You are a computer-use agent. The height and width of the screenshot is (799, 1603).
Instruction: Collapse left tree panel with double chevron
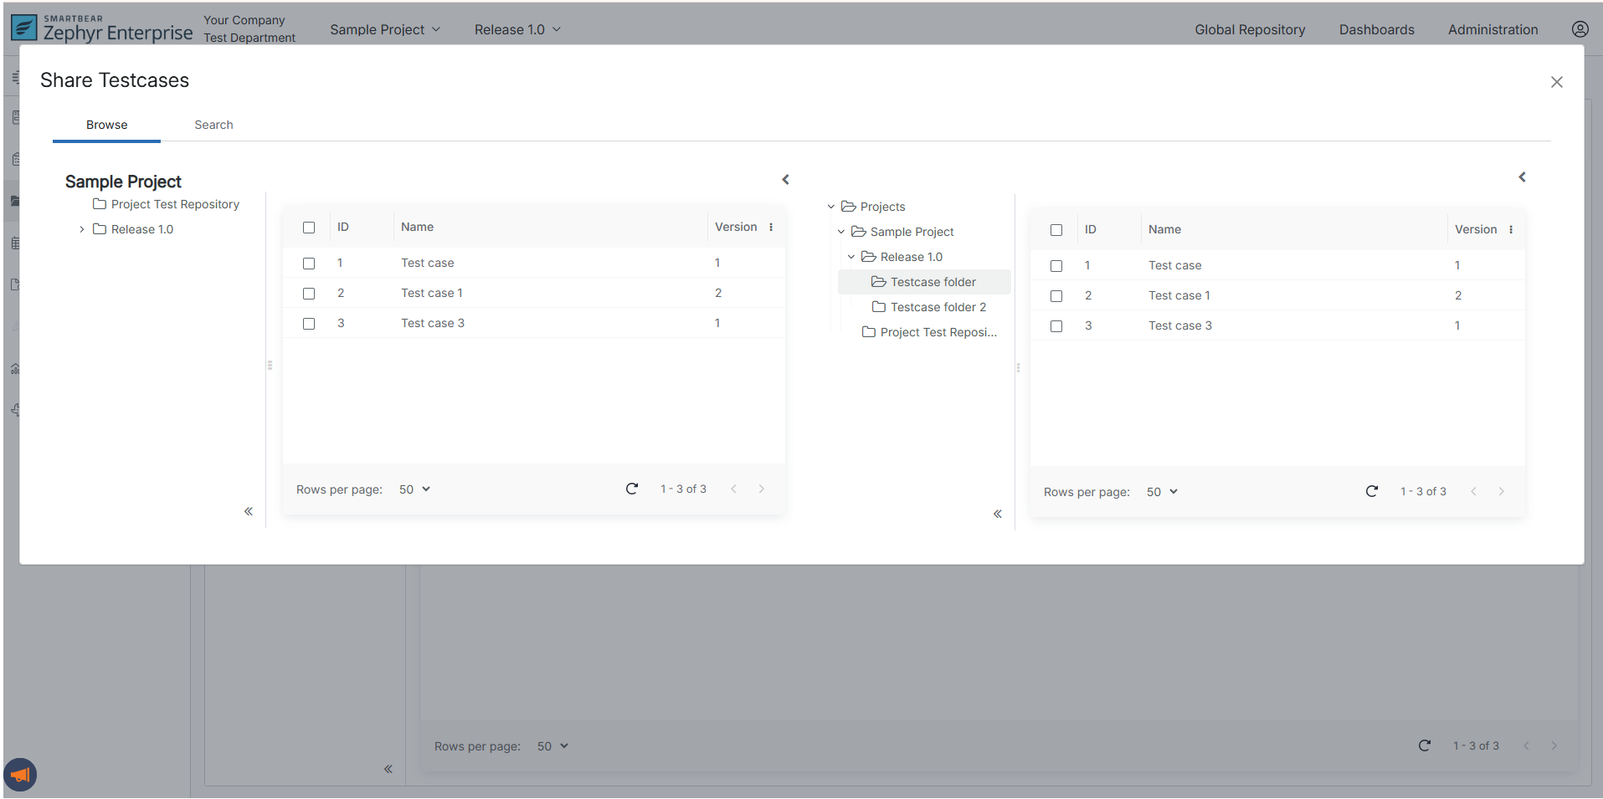(x=249, y=511)
